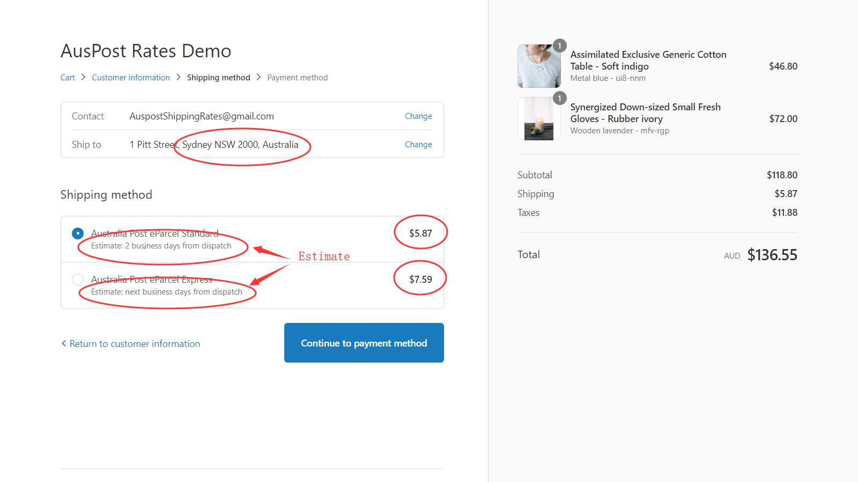The width and height of the screenshot is (858, 482).
Task: Click the 'Wooden lavender - mfv-rgp' variant text
Action: [620, 131]
